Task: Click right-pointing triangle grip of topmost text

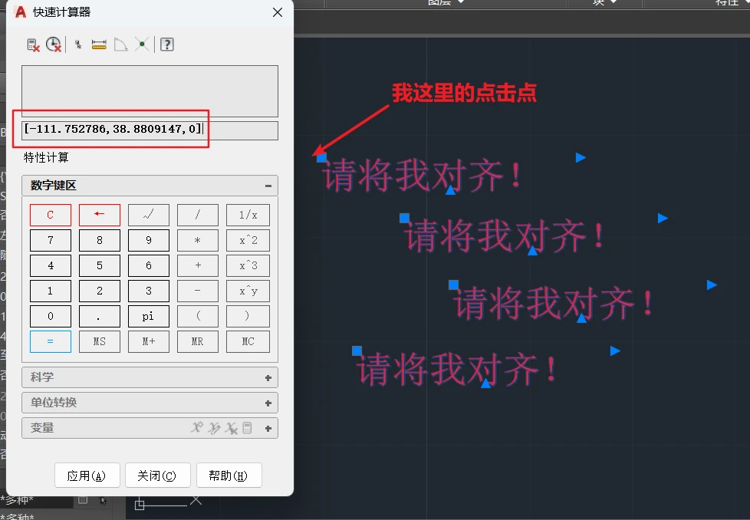Action: tap(581, 157)
